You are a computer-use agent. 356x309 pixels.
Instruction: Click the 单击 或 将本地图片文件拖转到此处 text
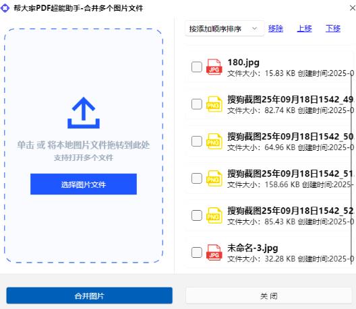(x=84, y=145)
